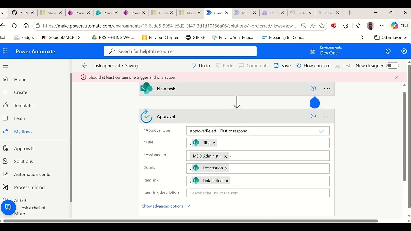Open browser settings and more menu
411x231 pixels.
pyautogui.click(x=382, y=26)
